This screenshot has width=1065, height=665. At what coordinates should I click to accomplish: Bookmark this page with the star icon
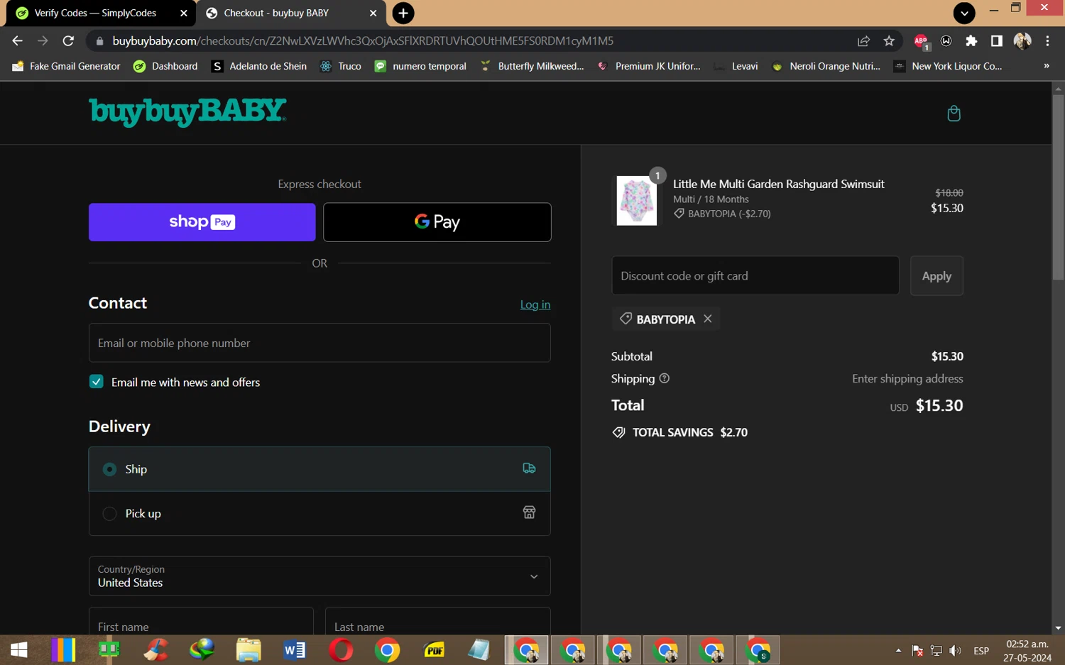(889, 41)
